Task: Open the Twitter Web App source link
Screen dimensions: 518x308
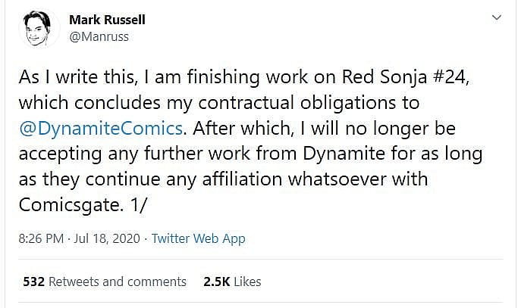Action: click(199, 238)
